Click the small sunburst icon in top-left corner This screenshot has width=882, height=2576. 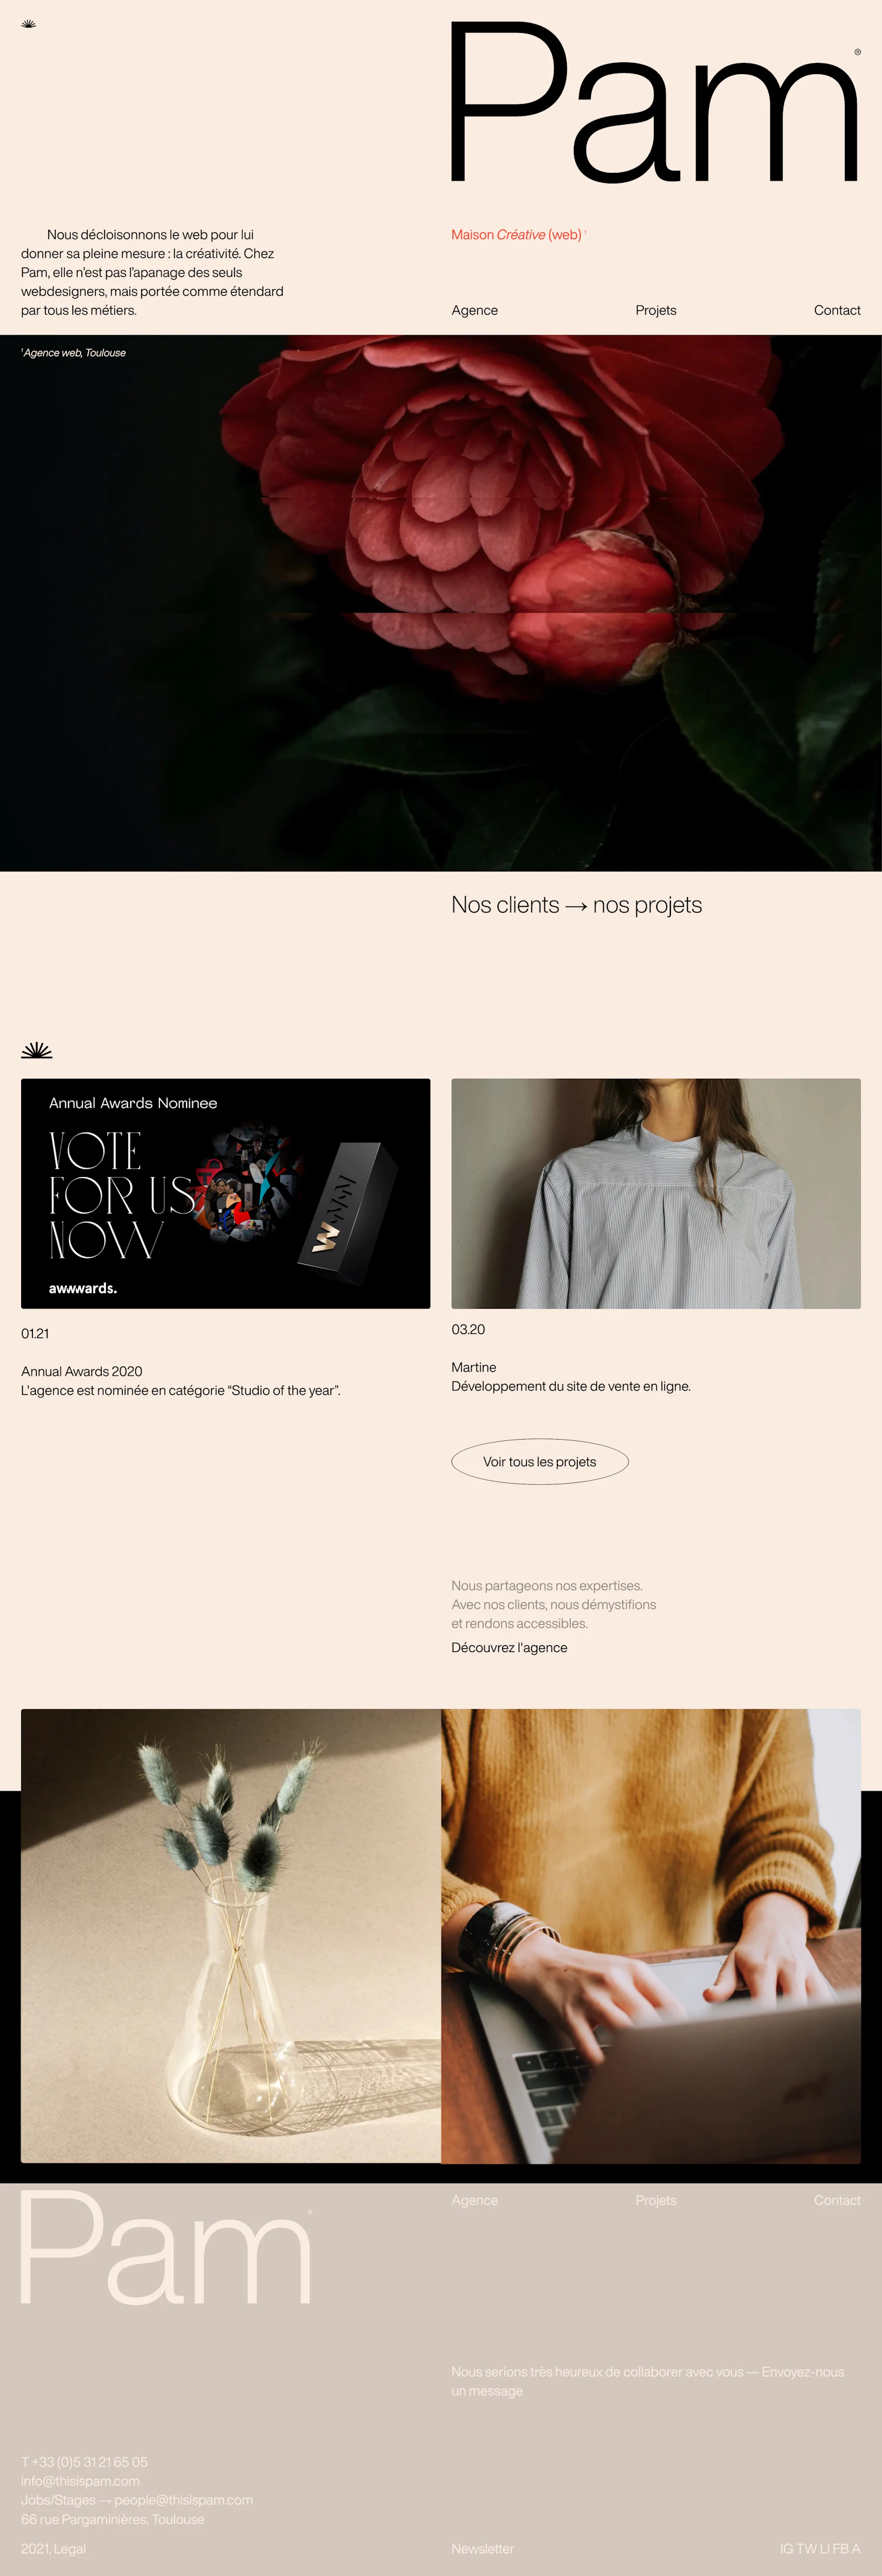pos(28,24)
